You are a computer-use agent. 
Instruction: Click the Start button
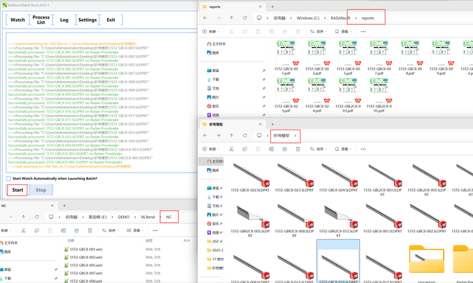[x=18, y=190]
